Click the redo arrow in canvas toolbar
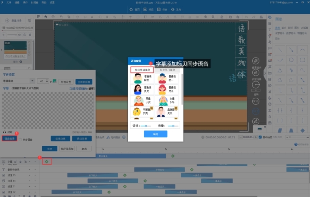Screen dimensions: 310x197 click(x=254, y=17)
